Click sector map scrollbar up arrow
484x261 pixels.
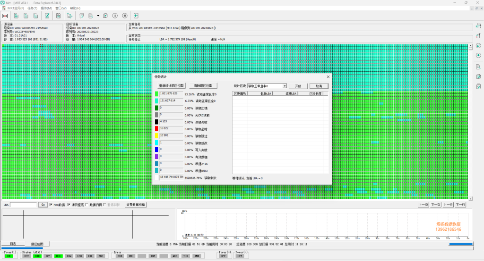coord(470,47)
